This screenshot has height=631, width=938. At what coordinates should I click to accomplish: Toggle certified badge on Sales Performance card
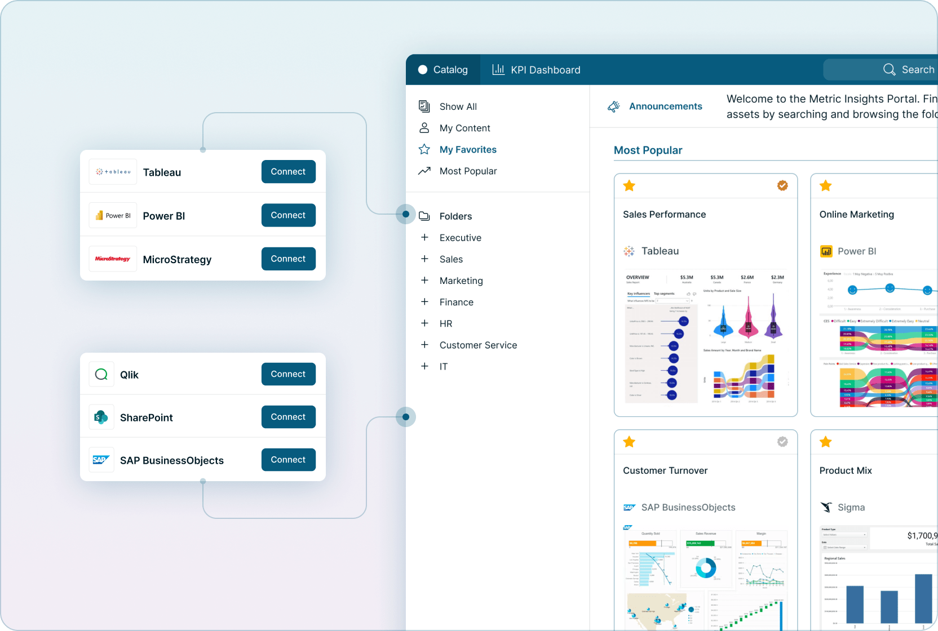click(x=782, y=185)
